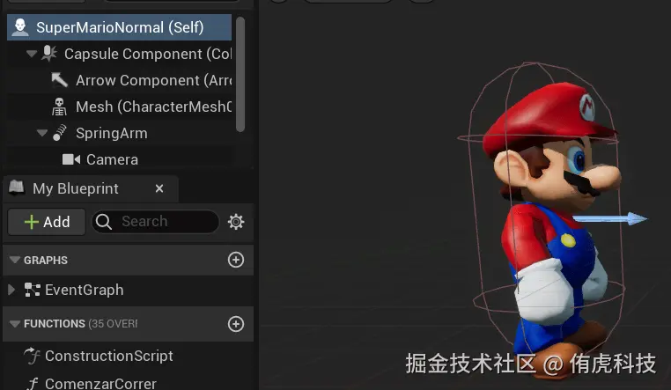Open the ConstructionScript function
The image size is (671, 390).
[x=108, y=356]
